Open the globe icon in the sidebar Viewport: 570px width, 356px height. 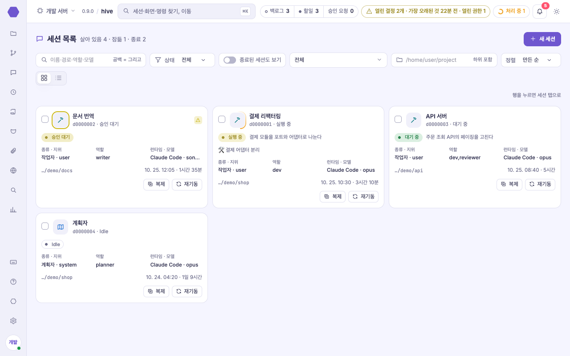point(13,170)
